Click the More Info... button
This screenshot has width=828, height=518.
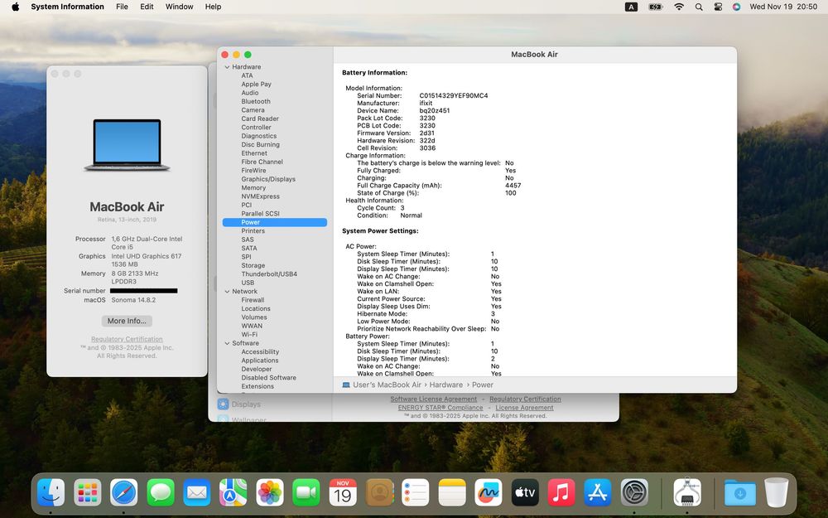tap(127, 321)
